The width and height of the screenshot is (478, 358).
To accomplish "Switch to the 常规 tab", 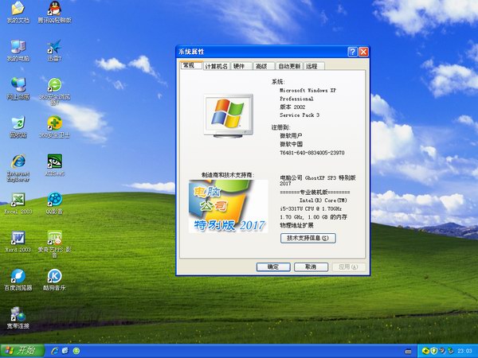I will (x=191, y=65).
